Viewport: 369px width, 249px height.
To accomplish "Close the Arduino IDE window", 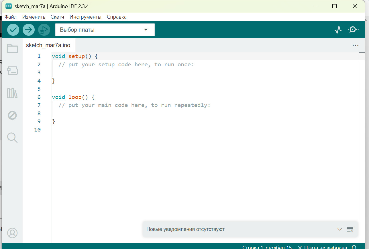I will point(355,6).
